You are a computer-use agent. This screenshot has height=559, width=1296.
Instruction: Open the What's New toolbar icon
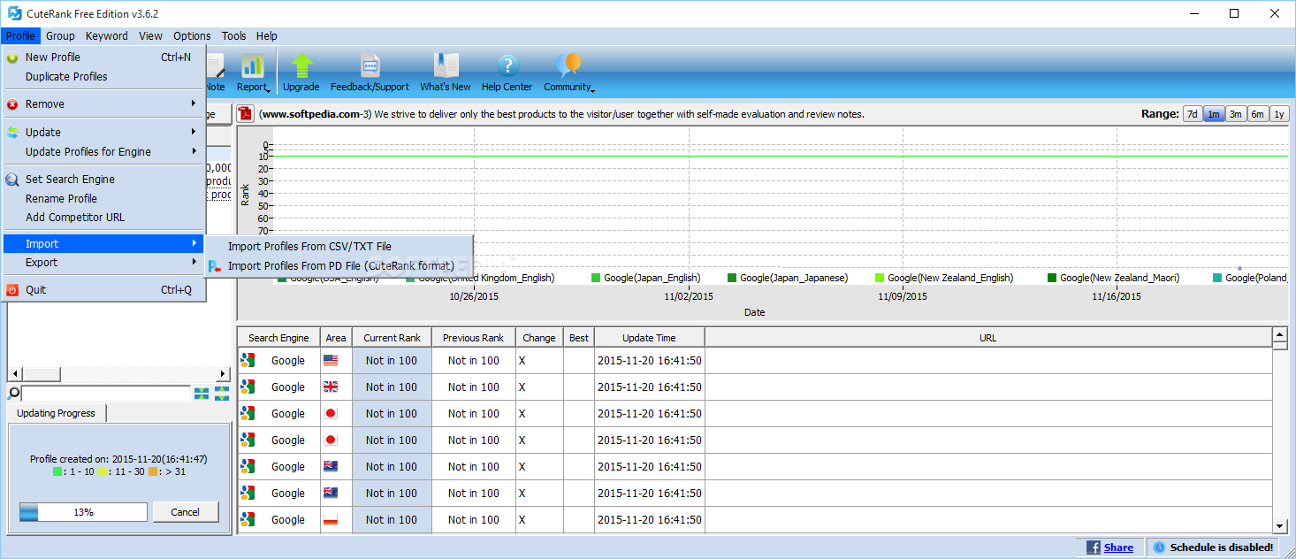pyautogui.click(x=446, y=65)
